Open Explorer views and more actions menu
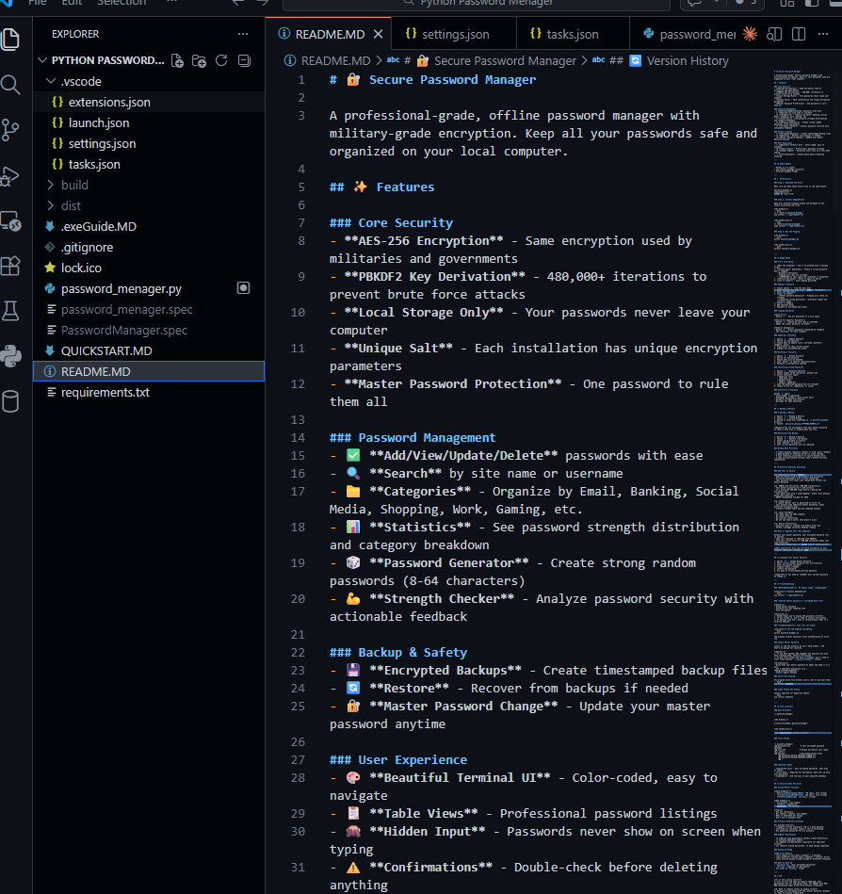This screenshot has width=842, height=894. click(243, 34)
